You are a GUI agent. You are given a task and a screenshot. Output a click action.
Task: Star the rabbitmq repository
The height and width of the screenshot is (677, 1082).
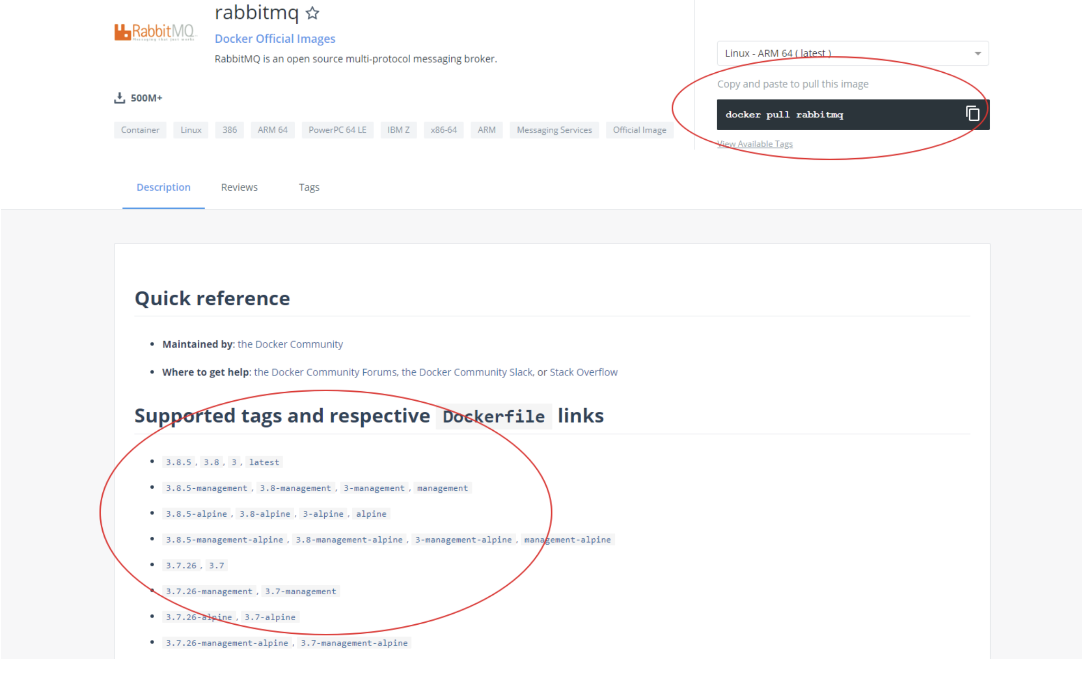313,13
